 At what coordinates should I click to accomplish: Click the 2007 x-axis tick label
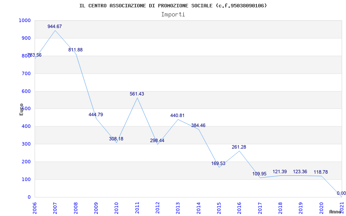(55, 208)
